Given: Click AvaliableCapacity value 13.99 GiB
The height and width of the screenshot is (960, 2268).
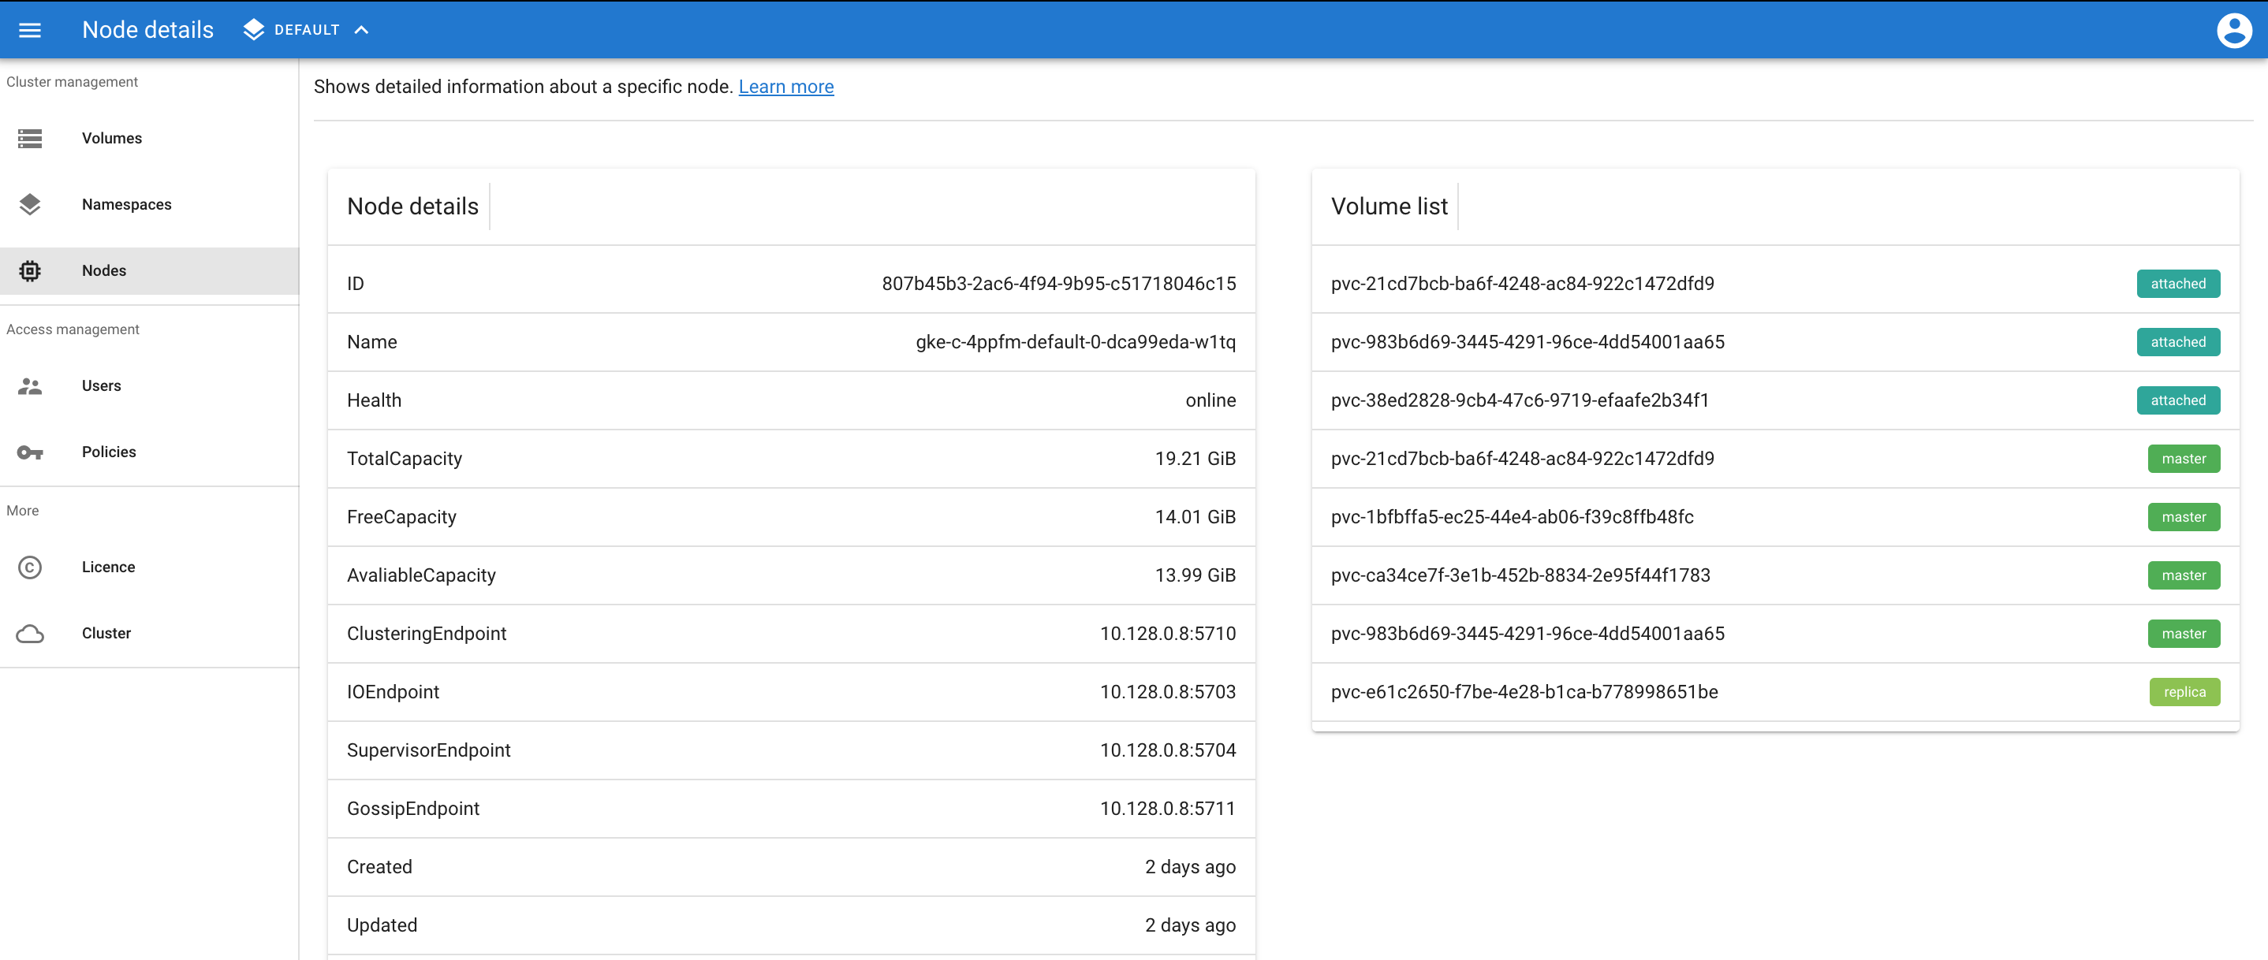Looking at the screenshot, I should coord(1195,575).
